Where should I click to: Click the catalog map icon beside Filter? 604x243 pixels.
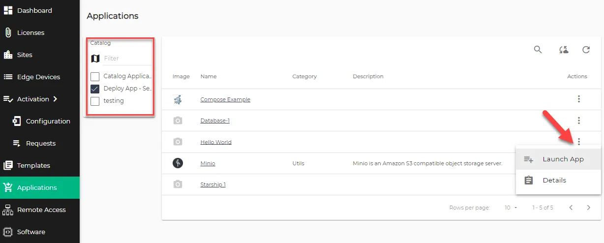pyautogui.click(x=95, y=59)
